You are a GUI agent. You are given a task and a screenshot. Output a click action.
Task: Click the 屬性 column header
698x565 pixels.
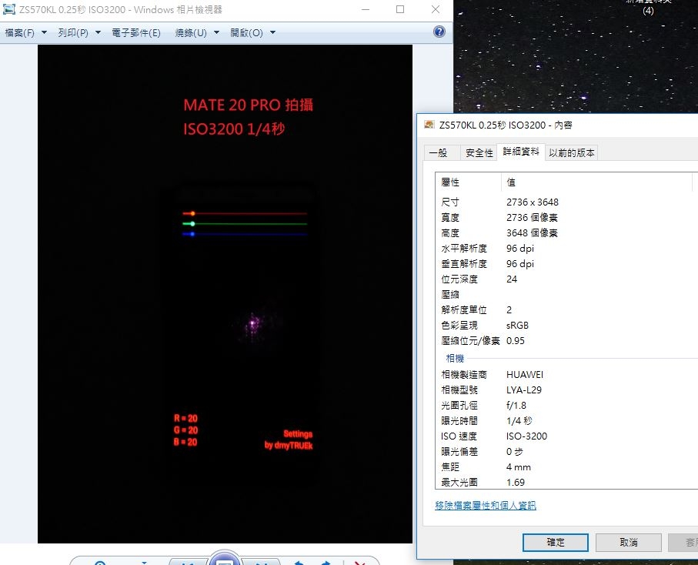pos(469,182)
